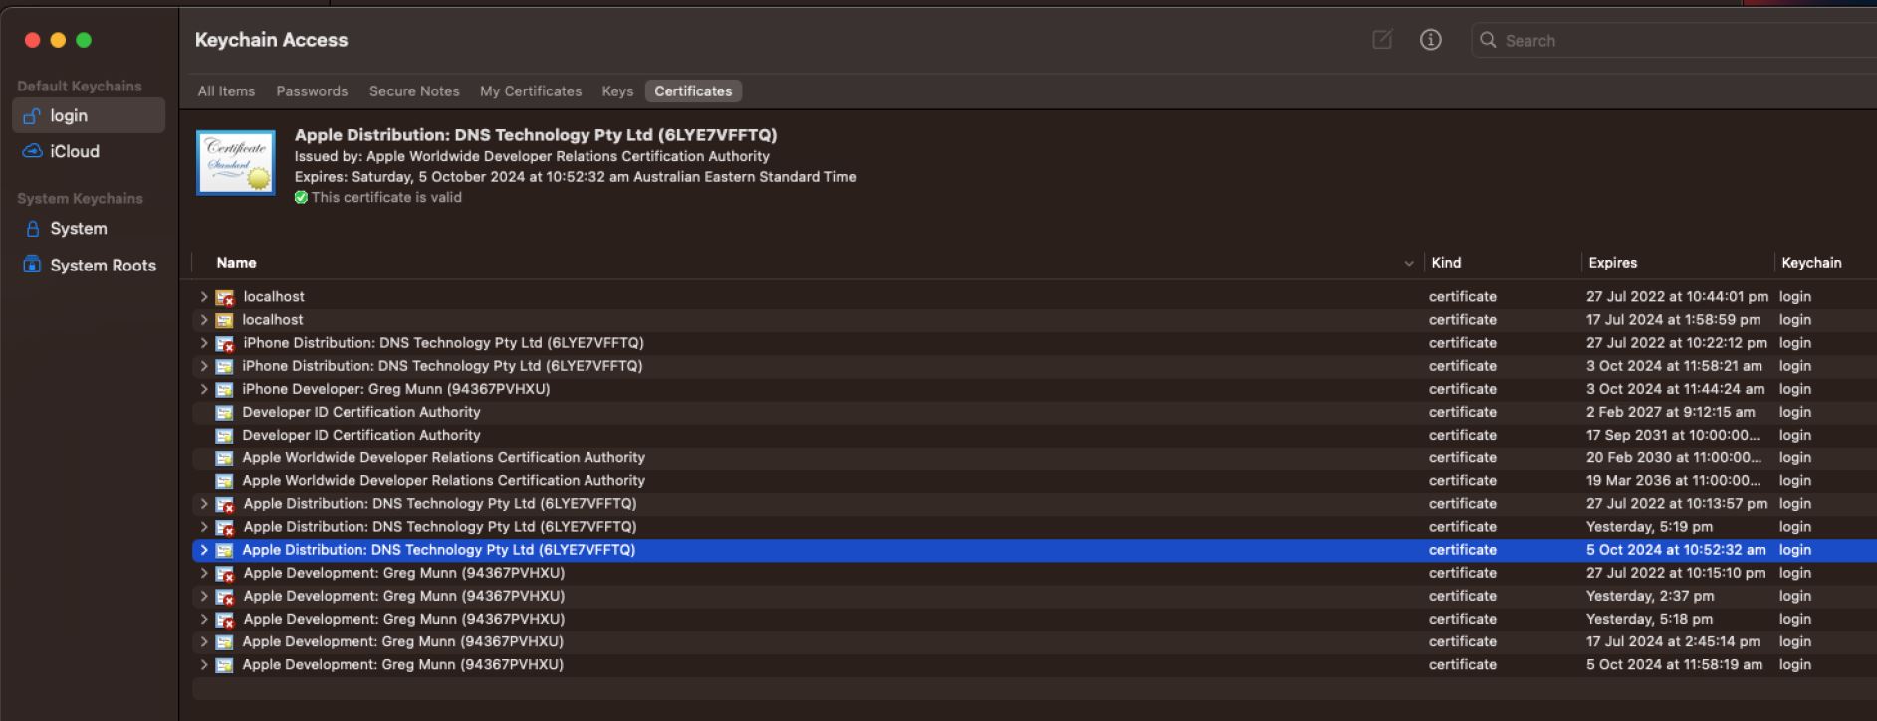
Task: Expand the first localhost certificate row
Action: pos(204,297)
